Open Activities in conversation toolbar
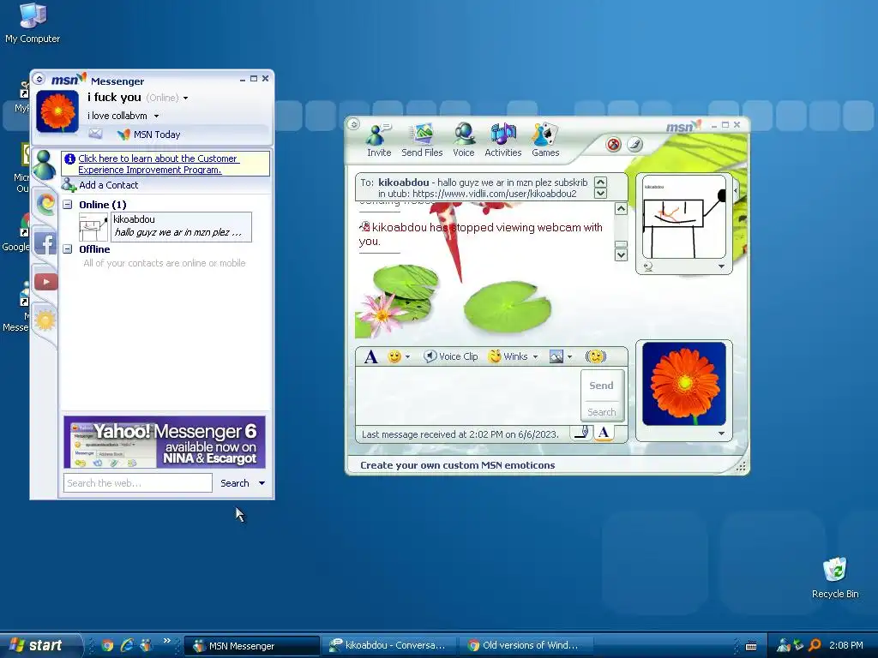Image resolution: width=878 pixels, height=658 pixels. pos(502,141)
